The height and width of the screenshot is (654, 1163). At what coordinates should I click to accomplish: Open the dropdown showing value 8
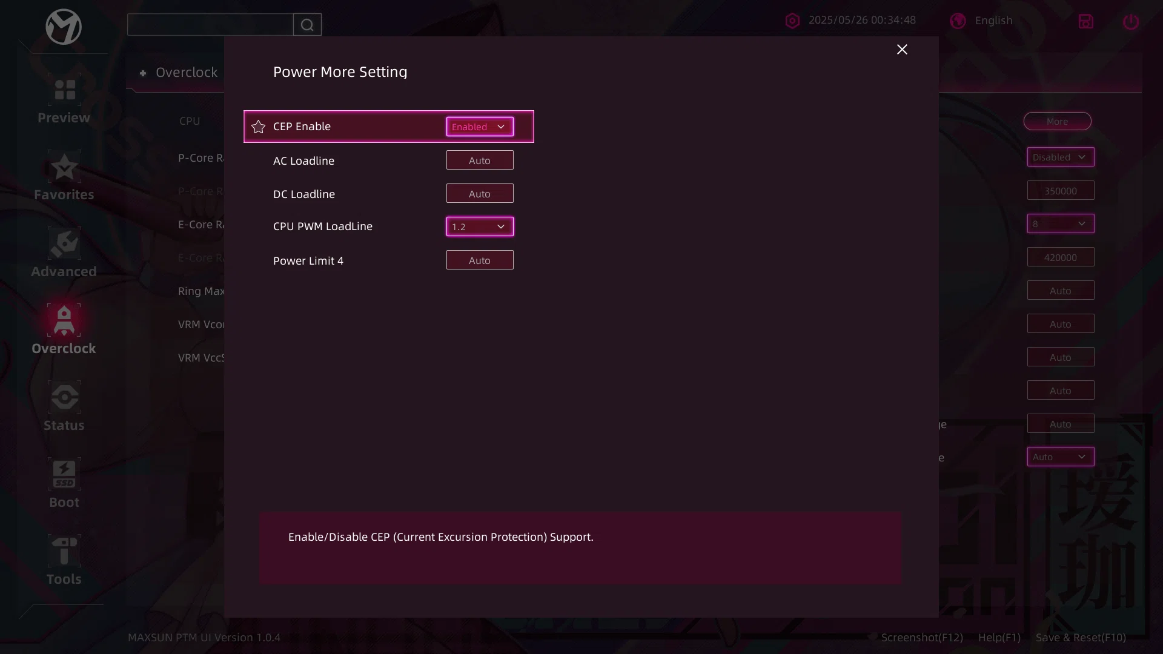[x=1061, y=223]
